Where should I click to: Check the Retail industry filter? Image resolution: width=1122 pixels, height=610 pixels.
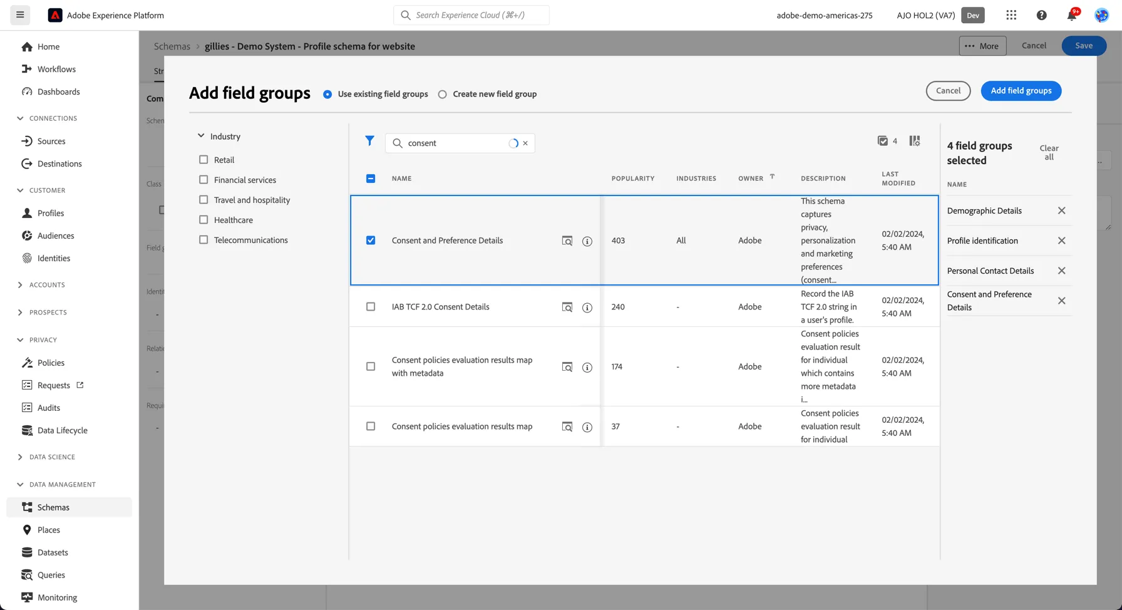pyautogui.click(x=203, y=160)
